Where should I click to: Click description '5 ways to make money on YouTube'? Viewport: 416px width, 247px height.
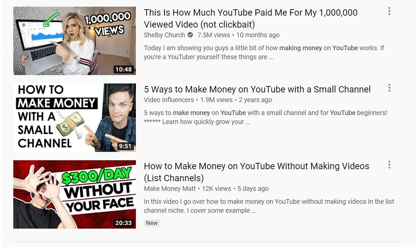coord(265,117)
